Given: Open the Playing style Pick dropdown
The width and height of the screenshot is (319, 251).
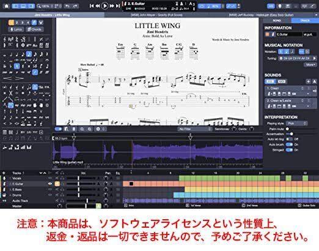Looking at the screenshot, I should pos(296,124).
